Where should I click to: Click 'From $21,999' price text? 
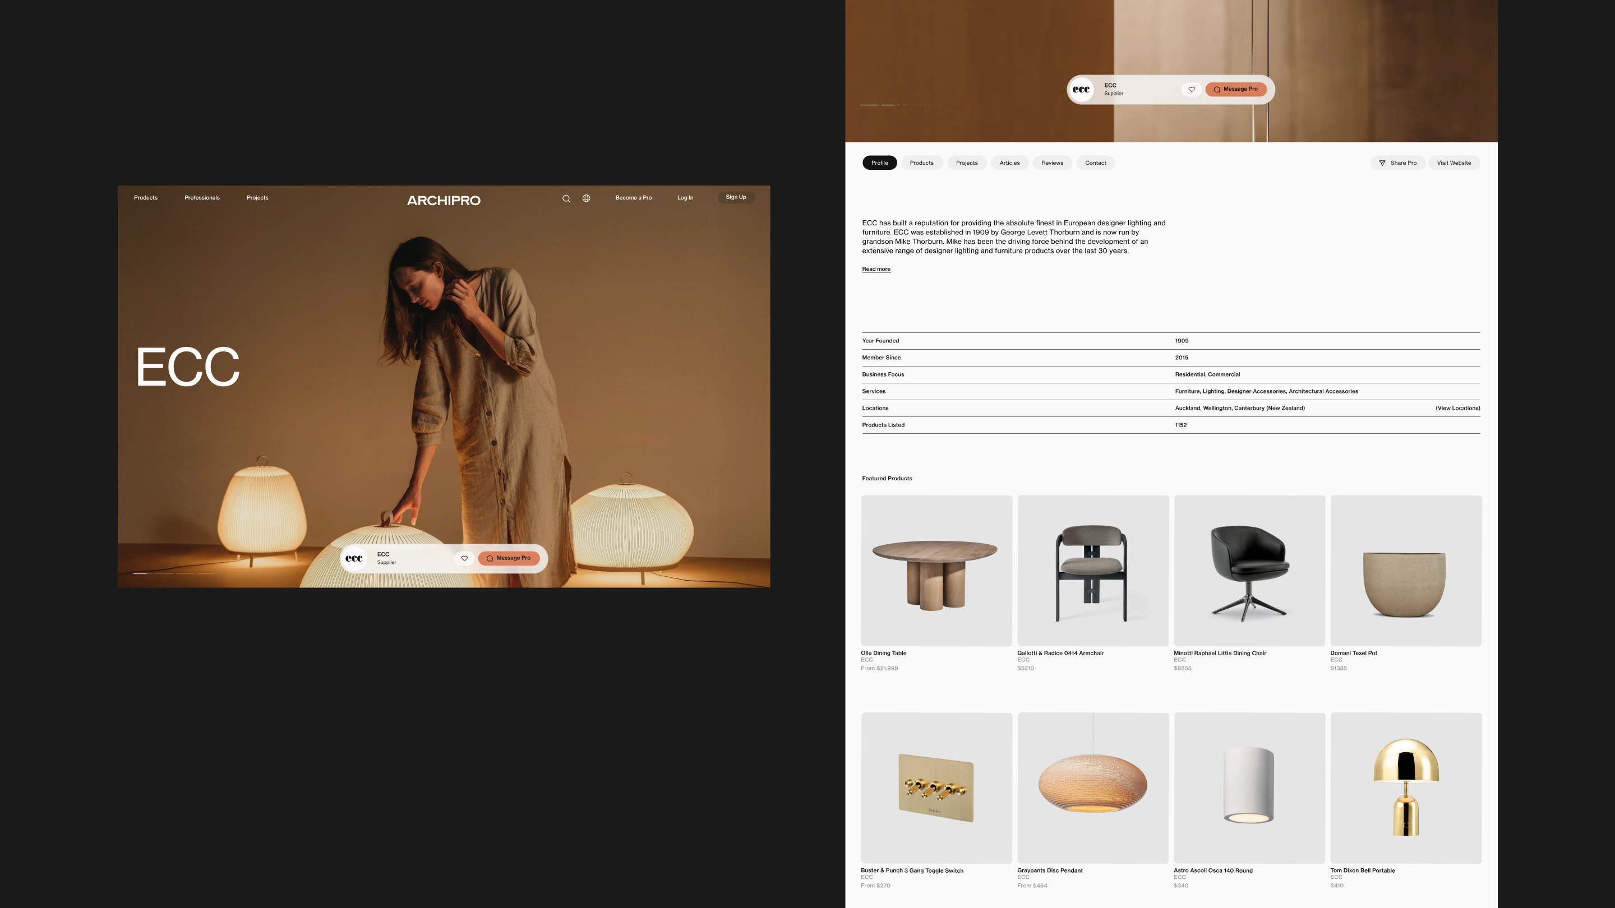pos(879,668)
